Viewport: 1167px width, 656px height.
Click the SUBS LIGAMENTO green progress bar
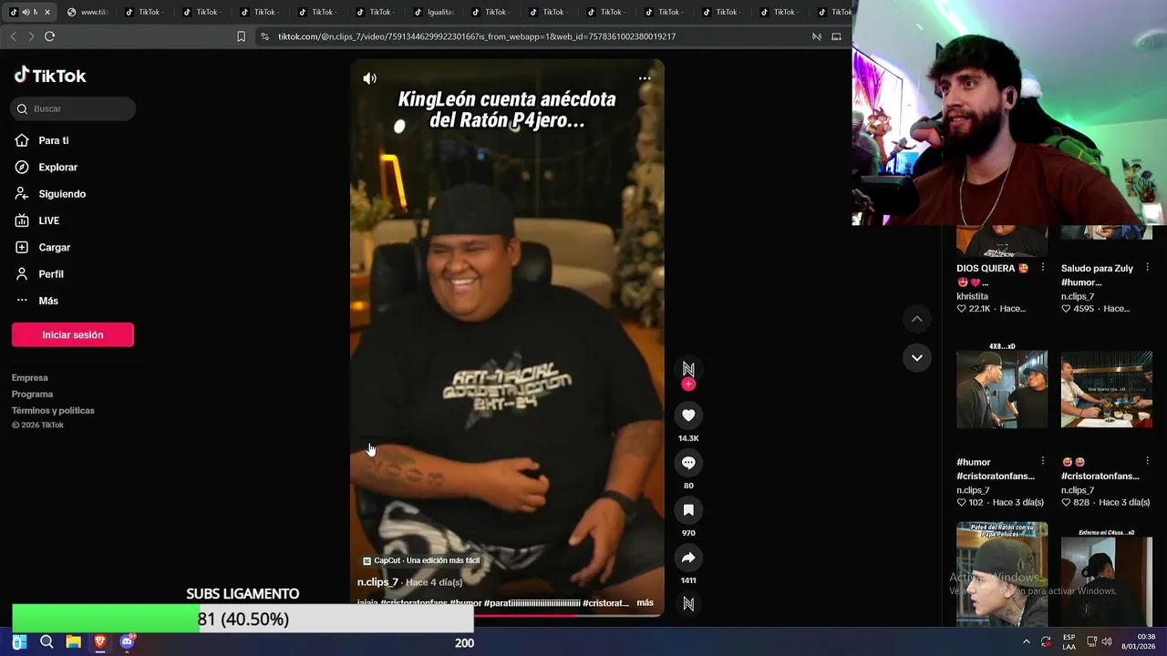click(243, 619)
